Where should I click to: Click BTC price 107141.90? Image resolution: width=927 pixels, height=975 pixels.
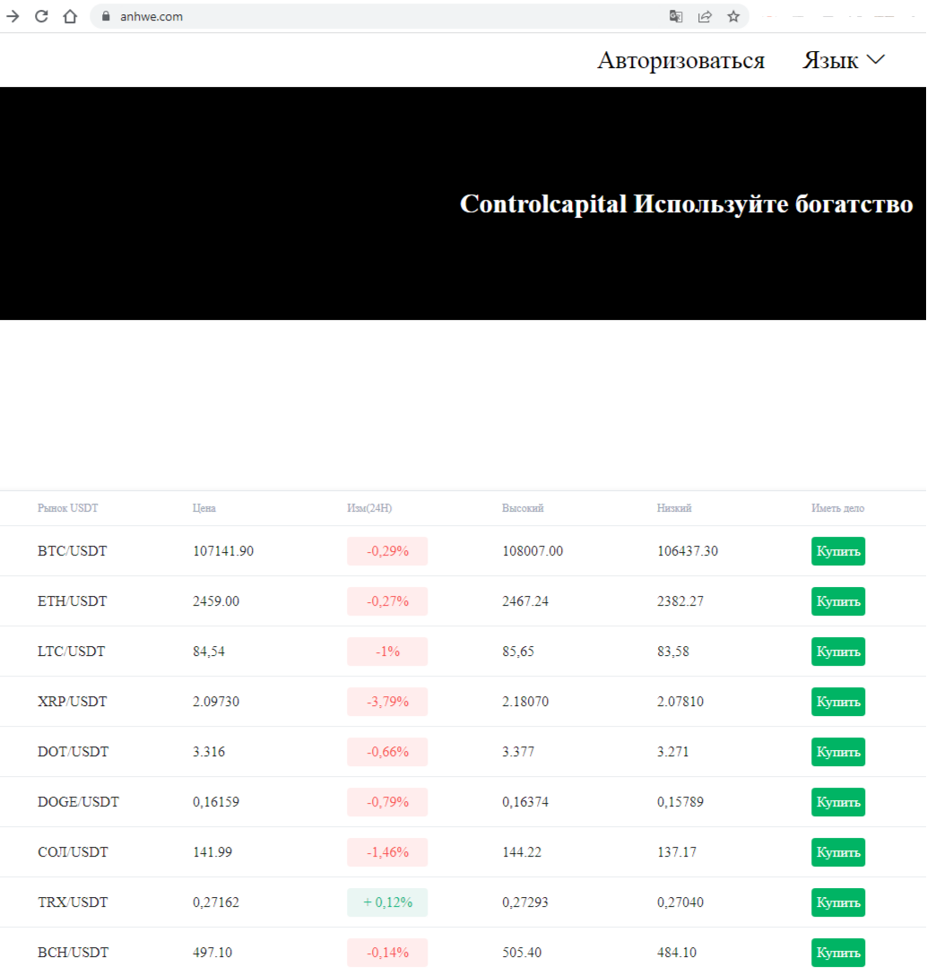(223, 551)
